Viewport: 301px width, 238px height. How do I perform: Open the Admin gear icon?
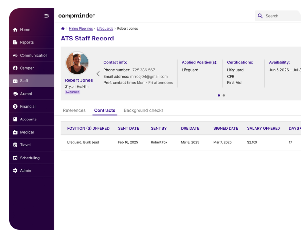click(15, 171)
